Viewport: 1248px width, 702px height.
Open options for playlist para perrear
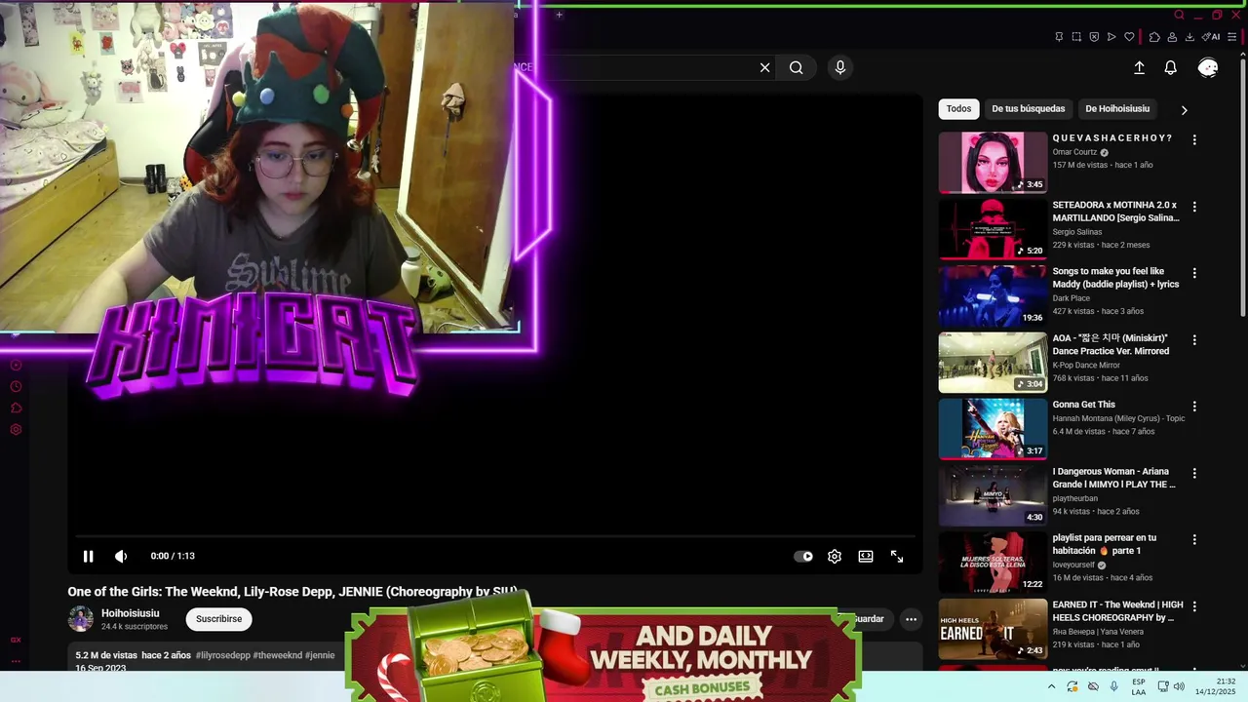pyautogui.click(x=1194, y=539)
